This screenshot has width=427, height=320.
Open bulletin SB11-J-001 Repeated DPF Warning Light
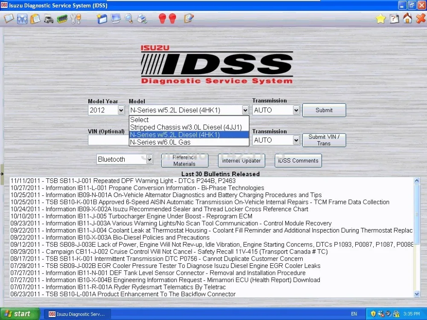(123, 180)
